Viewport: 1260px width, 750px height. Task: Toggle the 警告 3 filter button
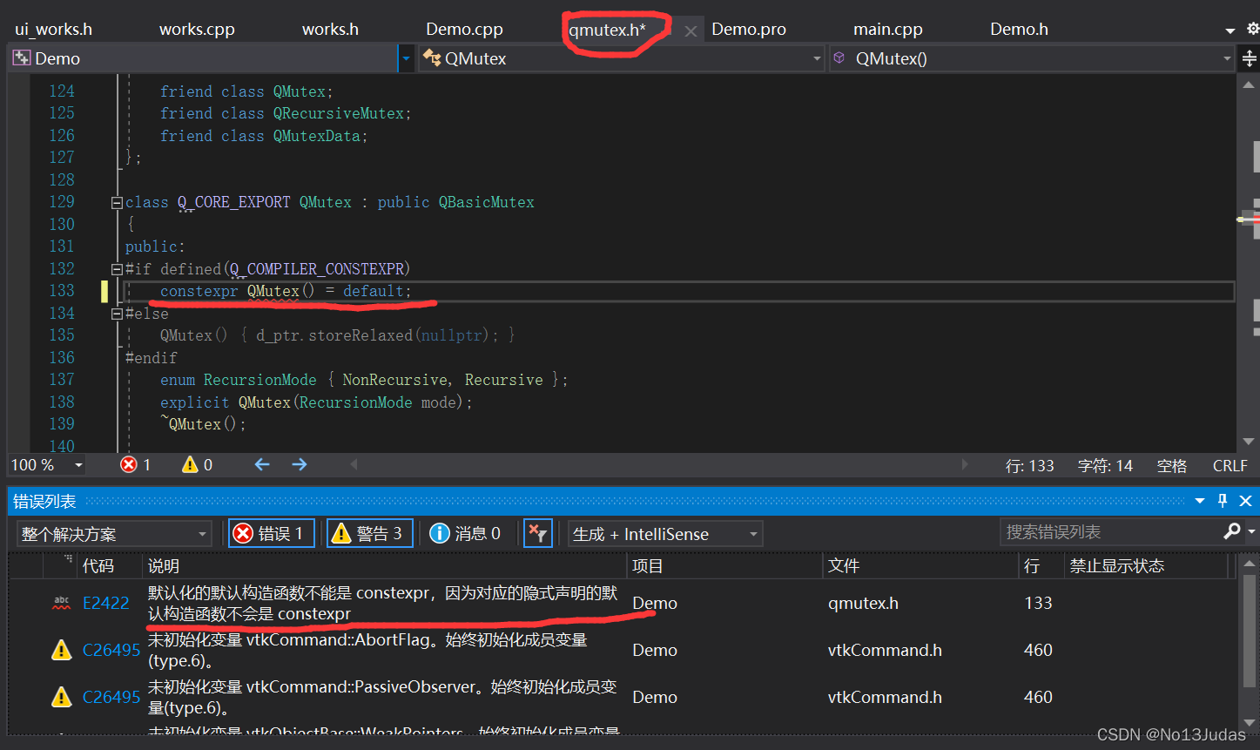pos(369,532)
